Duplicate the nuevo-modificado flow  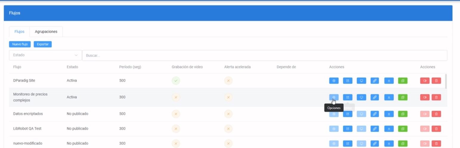(403, 144)
